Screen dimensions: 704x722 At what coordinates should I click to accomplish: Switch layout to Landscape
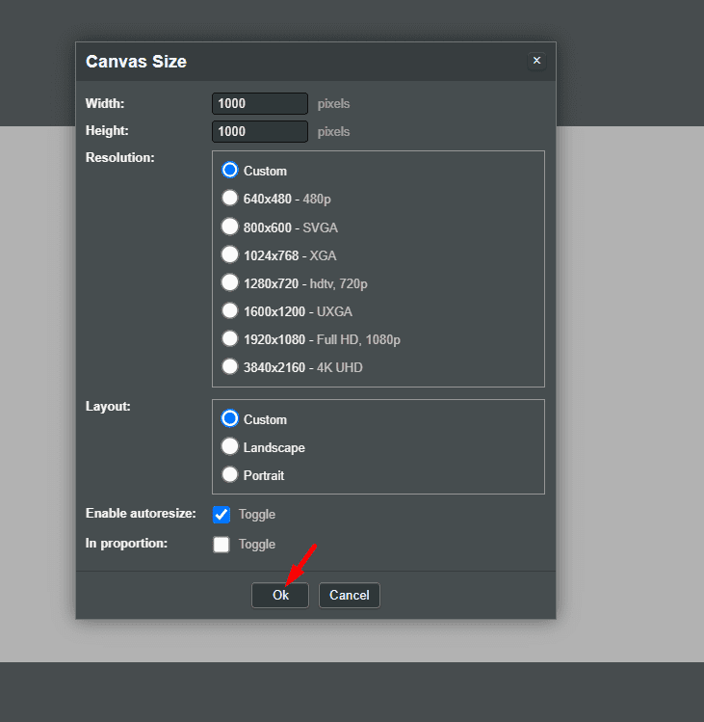(x=230, y=447)
